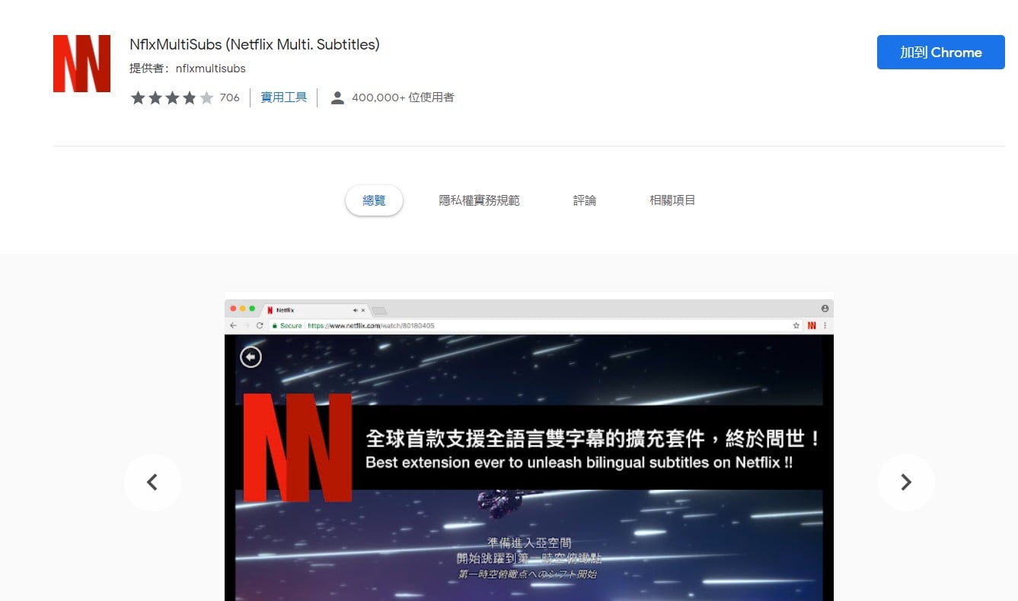Click the provider name nflxmultisubs
This screenshot has height=601, width=1018.
211,69
